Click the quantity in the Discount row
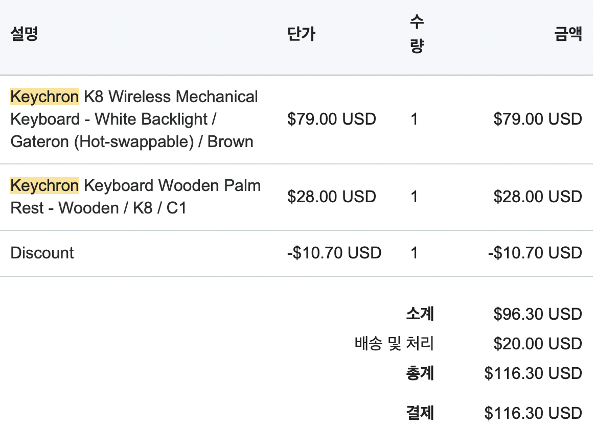595x429 pixels. (414, 253)
